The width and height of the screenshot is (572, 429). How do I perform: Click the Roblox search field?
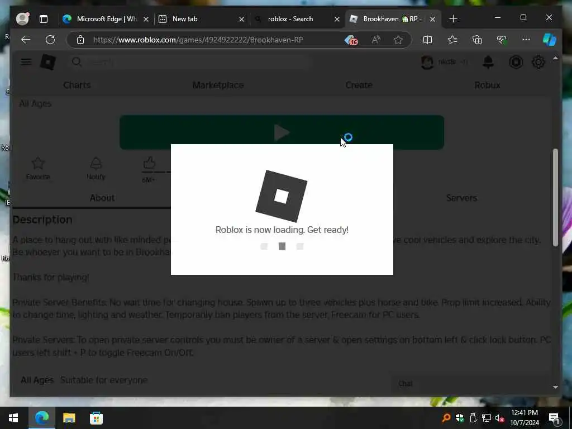(190, 62)
